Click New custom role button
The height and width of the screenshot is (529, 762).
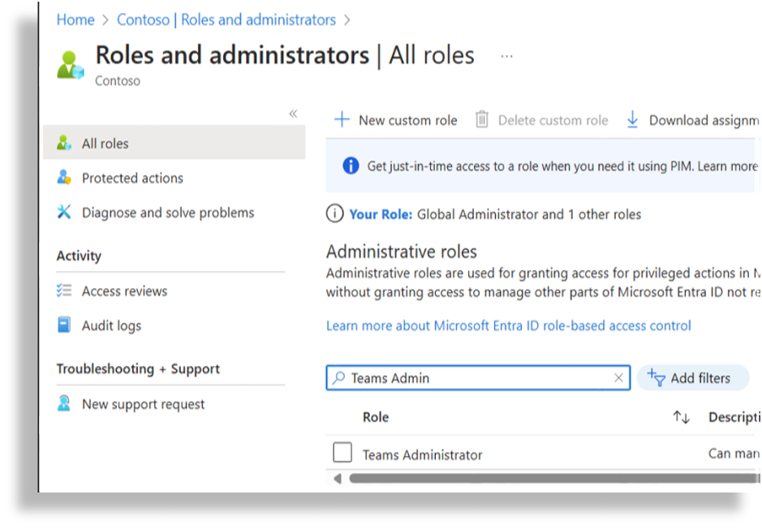[x=396, y=120]
